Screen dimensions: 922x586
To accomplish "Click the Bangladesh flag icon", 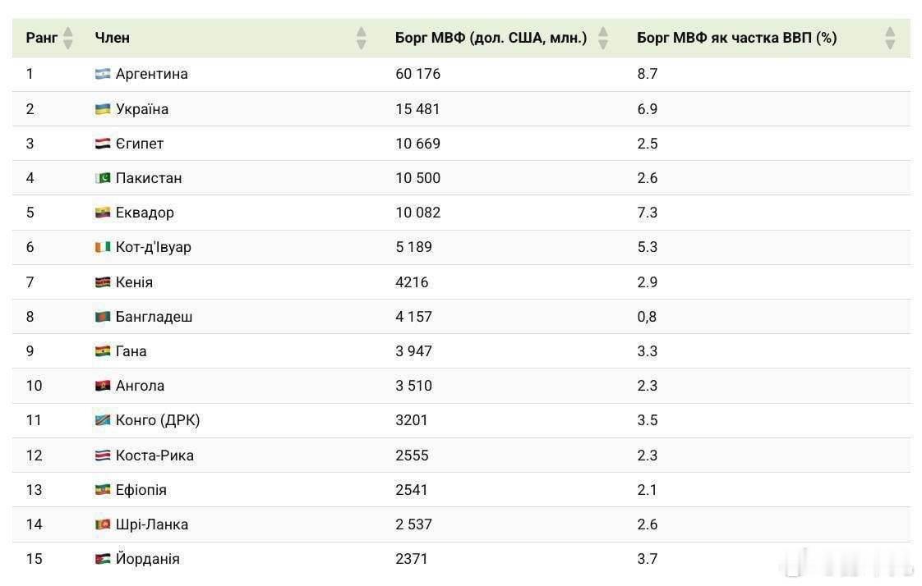I will (102, 316).
